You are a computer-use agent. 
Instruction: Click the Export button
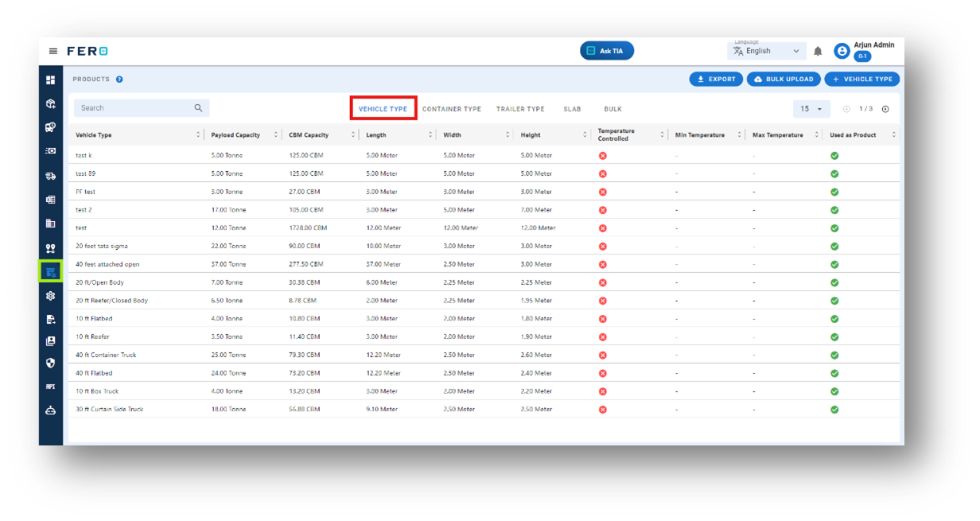coord(716,79)
